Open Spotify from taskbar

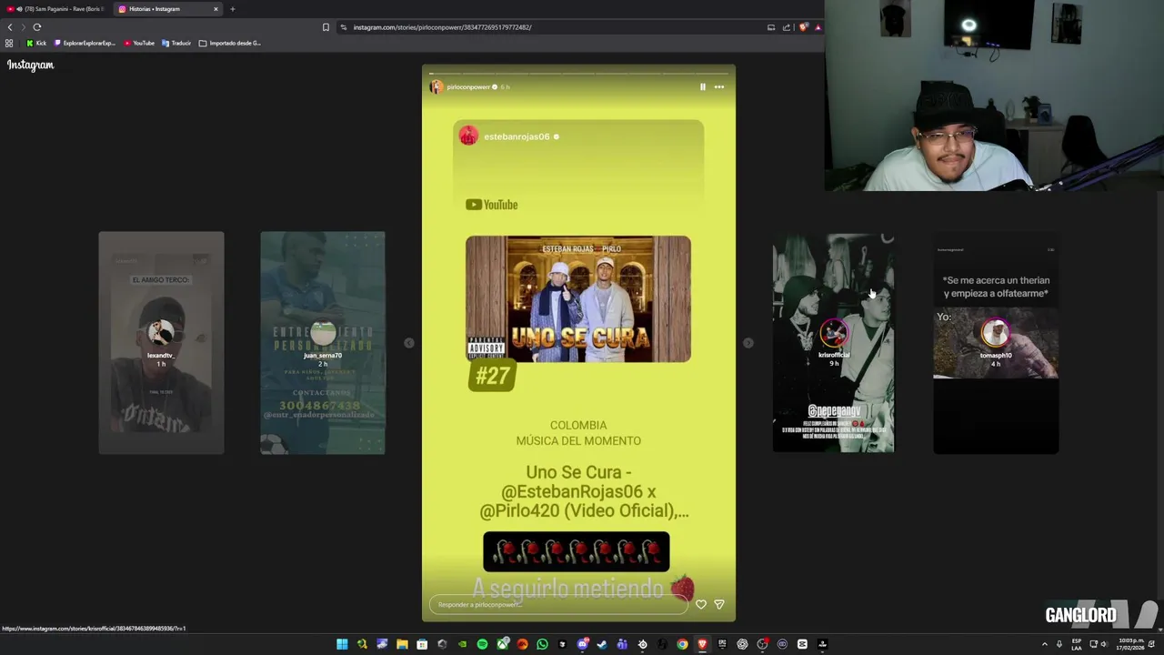(x=482, y=644)
